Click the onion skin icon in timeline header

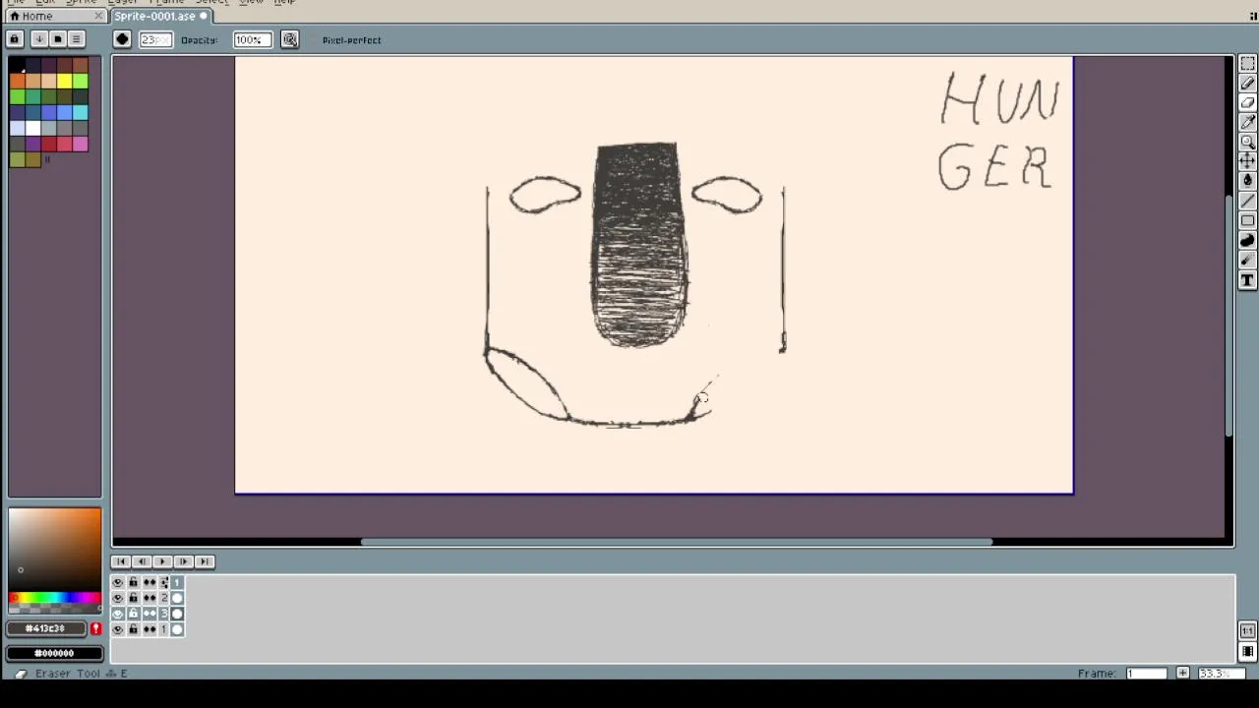[x=164, y=582]
